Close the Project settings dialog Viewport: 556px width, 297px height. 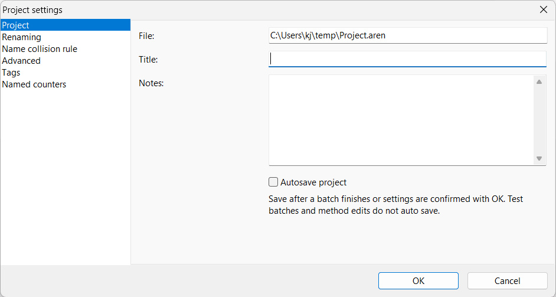coord(543,9)
